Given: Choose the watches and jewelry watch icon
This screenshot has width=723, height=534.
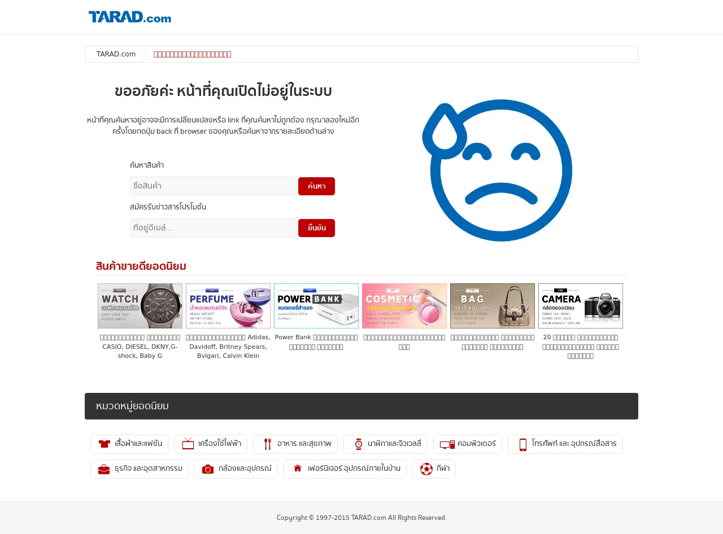Looking at the screenshot, I should [x=358, y=444].
